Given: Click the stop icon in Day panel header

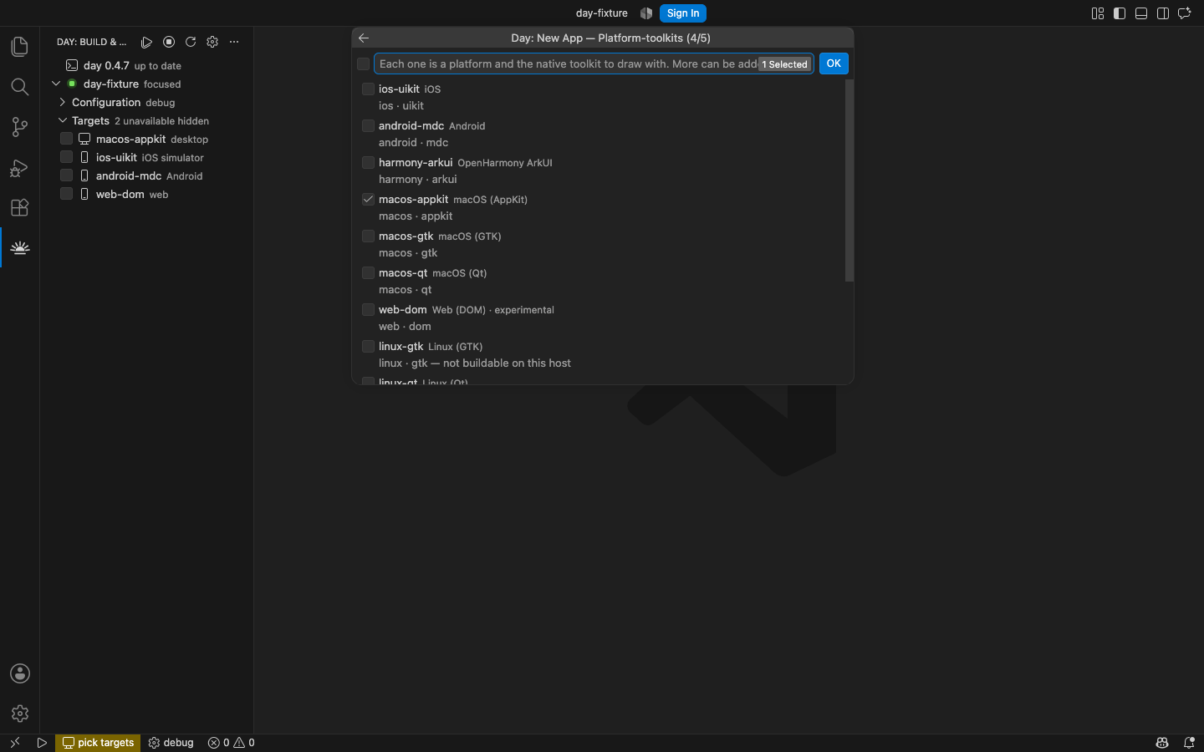Looking at the screenshot, I should tap(169, 42).
